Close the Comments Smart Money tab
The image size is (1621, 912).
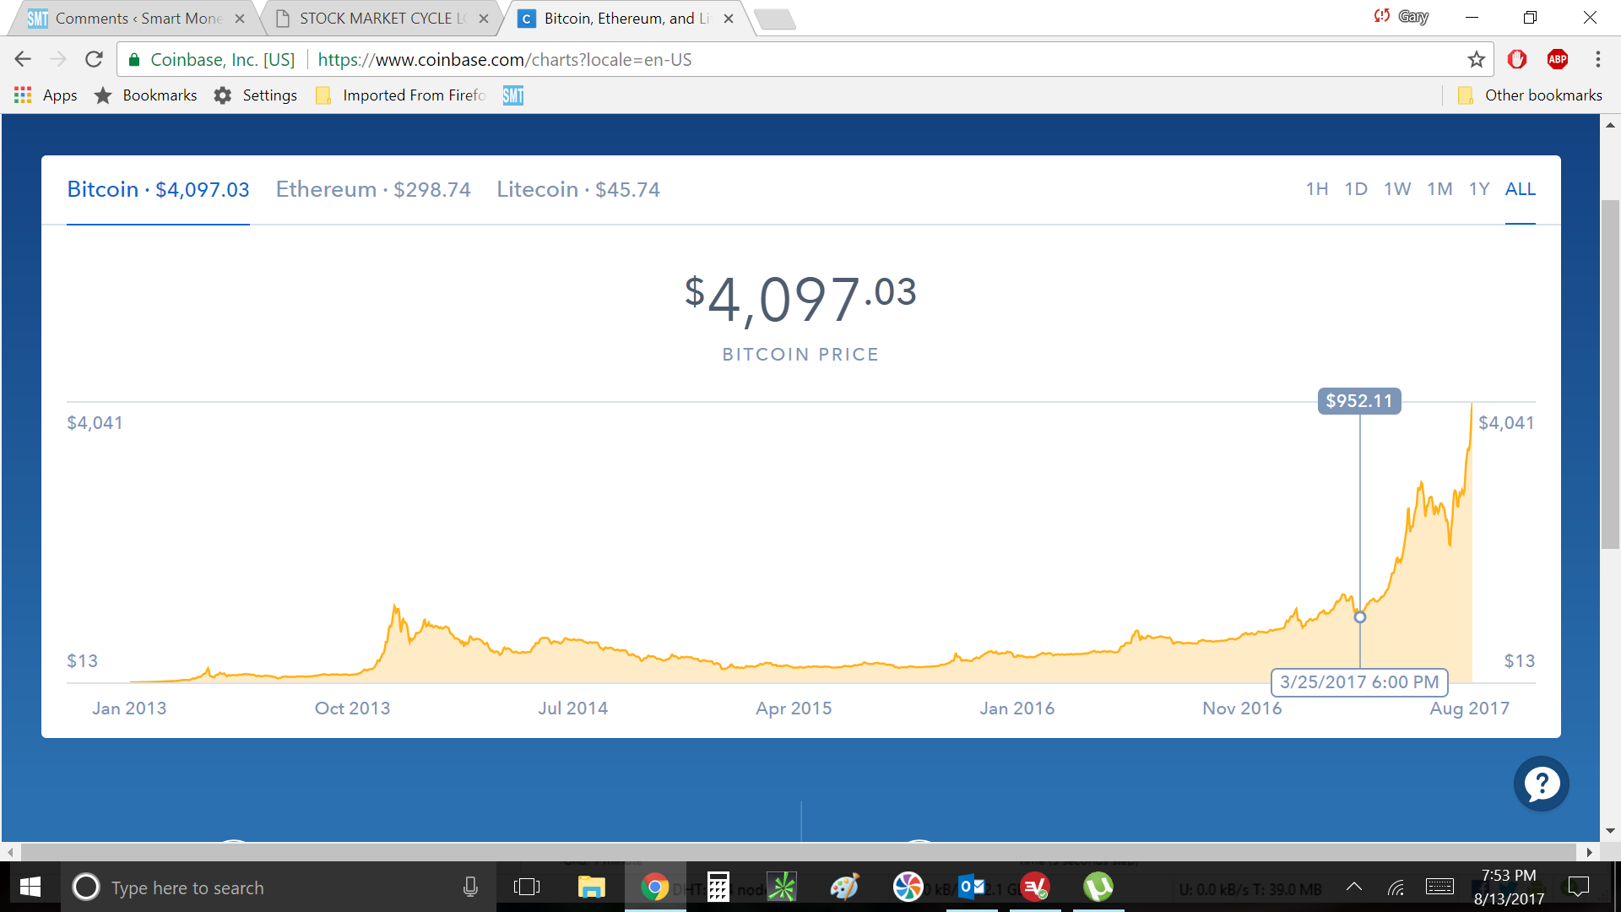pyautogui.click(x=240, y=19)
